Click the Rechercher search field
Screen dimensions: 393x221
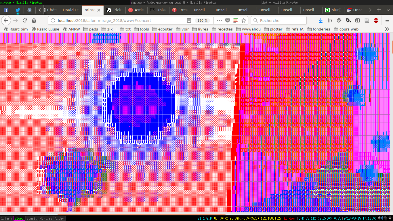[279, 20]
